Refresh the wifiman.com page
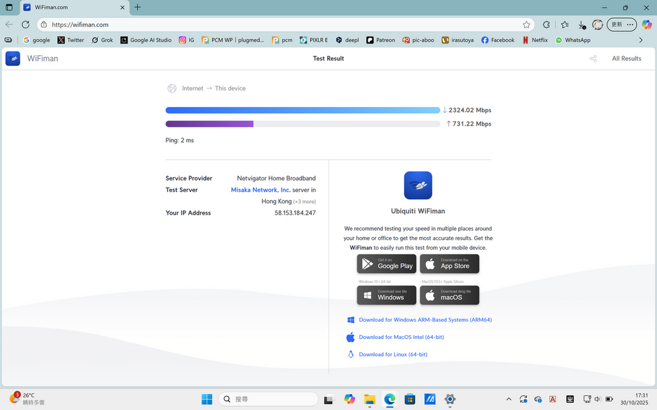 [x=26, y=25]
